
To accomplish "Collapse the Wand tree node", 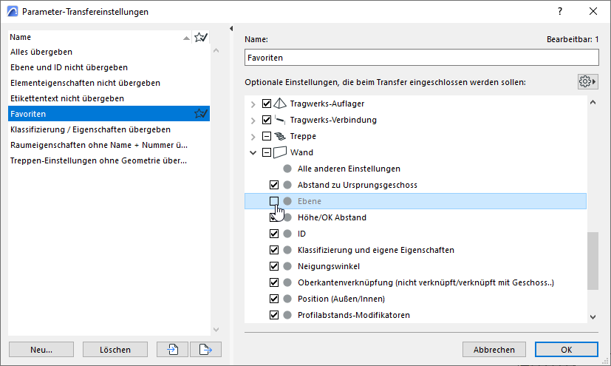I will pos(253,152).
